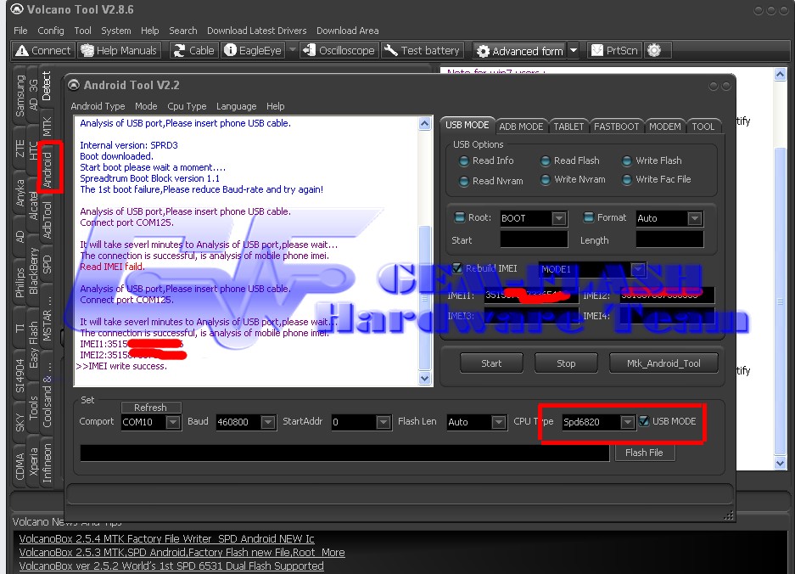Image resolution: width=795 pixels, height=574 pixels.
Task: Click the flash file path field
Action: 344,453
